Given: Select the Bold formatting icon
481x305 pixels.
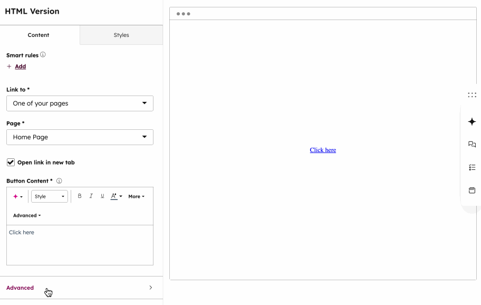Looking at the screenshot, I should point(80,196).
